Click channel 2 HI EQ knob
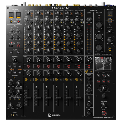This screenshot has height=122, width=122. coord(38,27)
